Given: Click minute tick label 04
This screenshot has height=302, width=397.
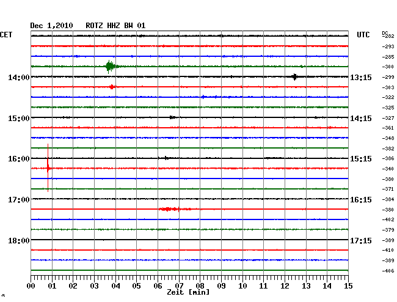Looking at the screenshot, I should point(115,286).
